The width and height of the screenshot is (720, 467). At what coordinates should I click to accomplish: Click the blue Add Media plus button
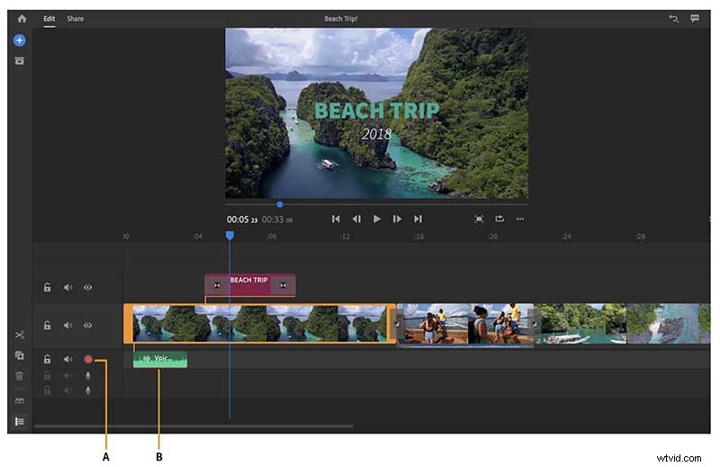pyautogui.click(x=20, y=40)
